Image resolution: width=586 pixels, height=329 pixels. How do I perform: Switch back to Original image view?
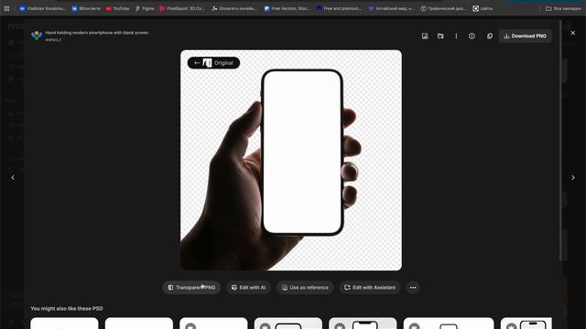[x=213, y=63]
